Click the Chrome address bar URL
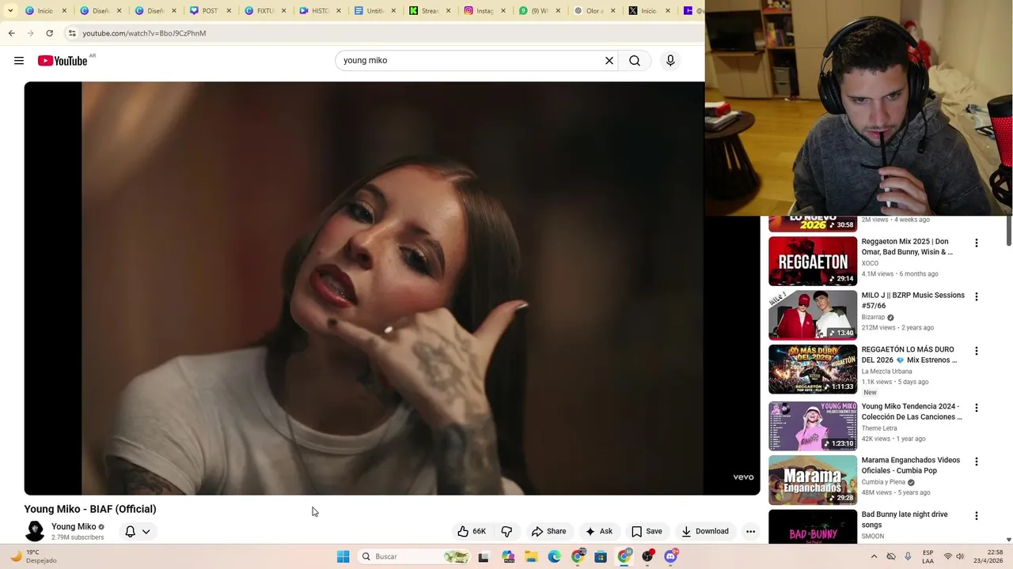Image resolution: width=1013 pixels, height=569 pixels. (x=144, y=33)
